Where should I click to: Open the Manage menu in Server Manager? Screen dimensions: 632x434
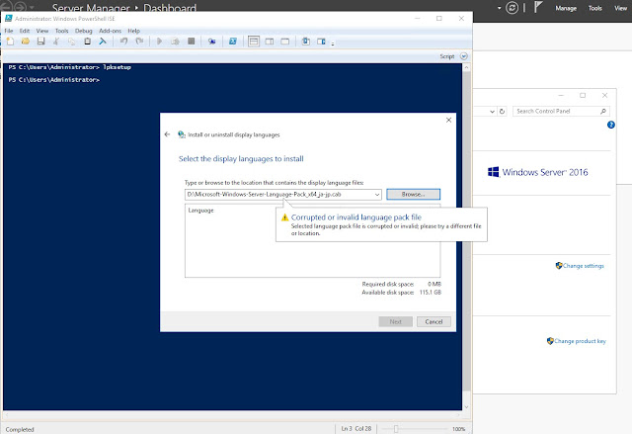566,8
